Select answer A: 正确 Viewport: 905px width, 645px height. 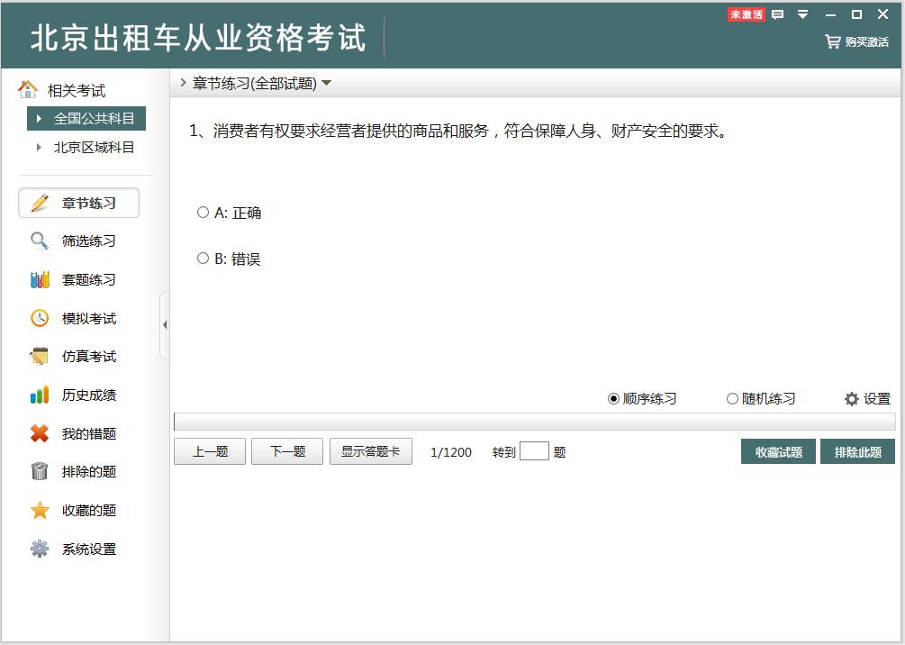tap(203, 213)
